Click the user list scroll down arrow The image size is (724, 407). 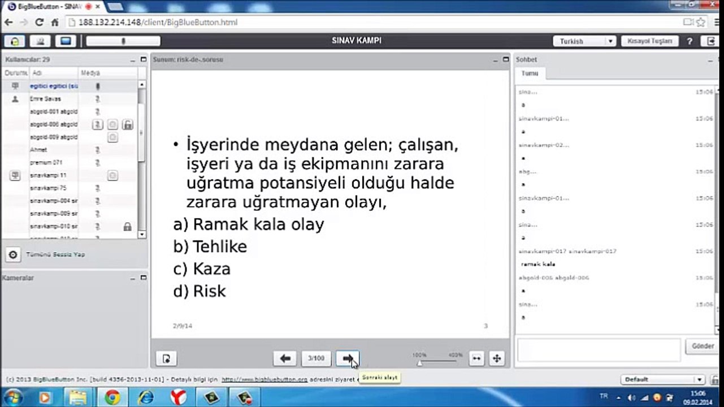[142, 234]
